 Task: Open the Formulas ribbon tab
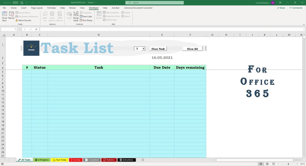[x=51, y=8]
